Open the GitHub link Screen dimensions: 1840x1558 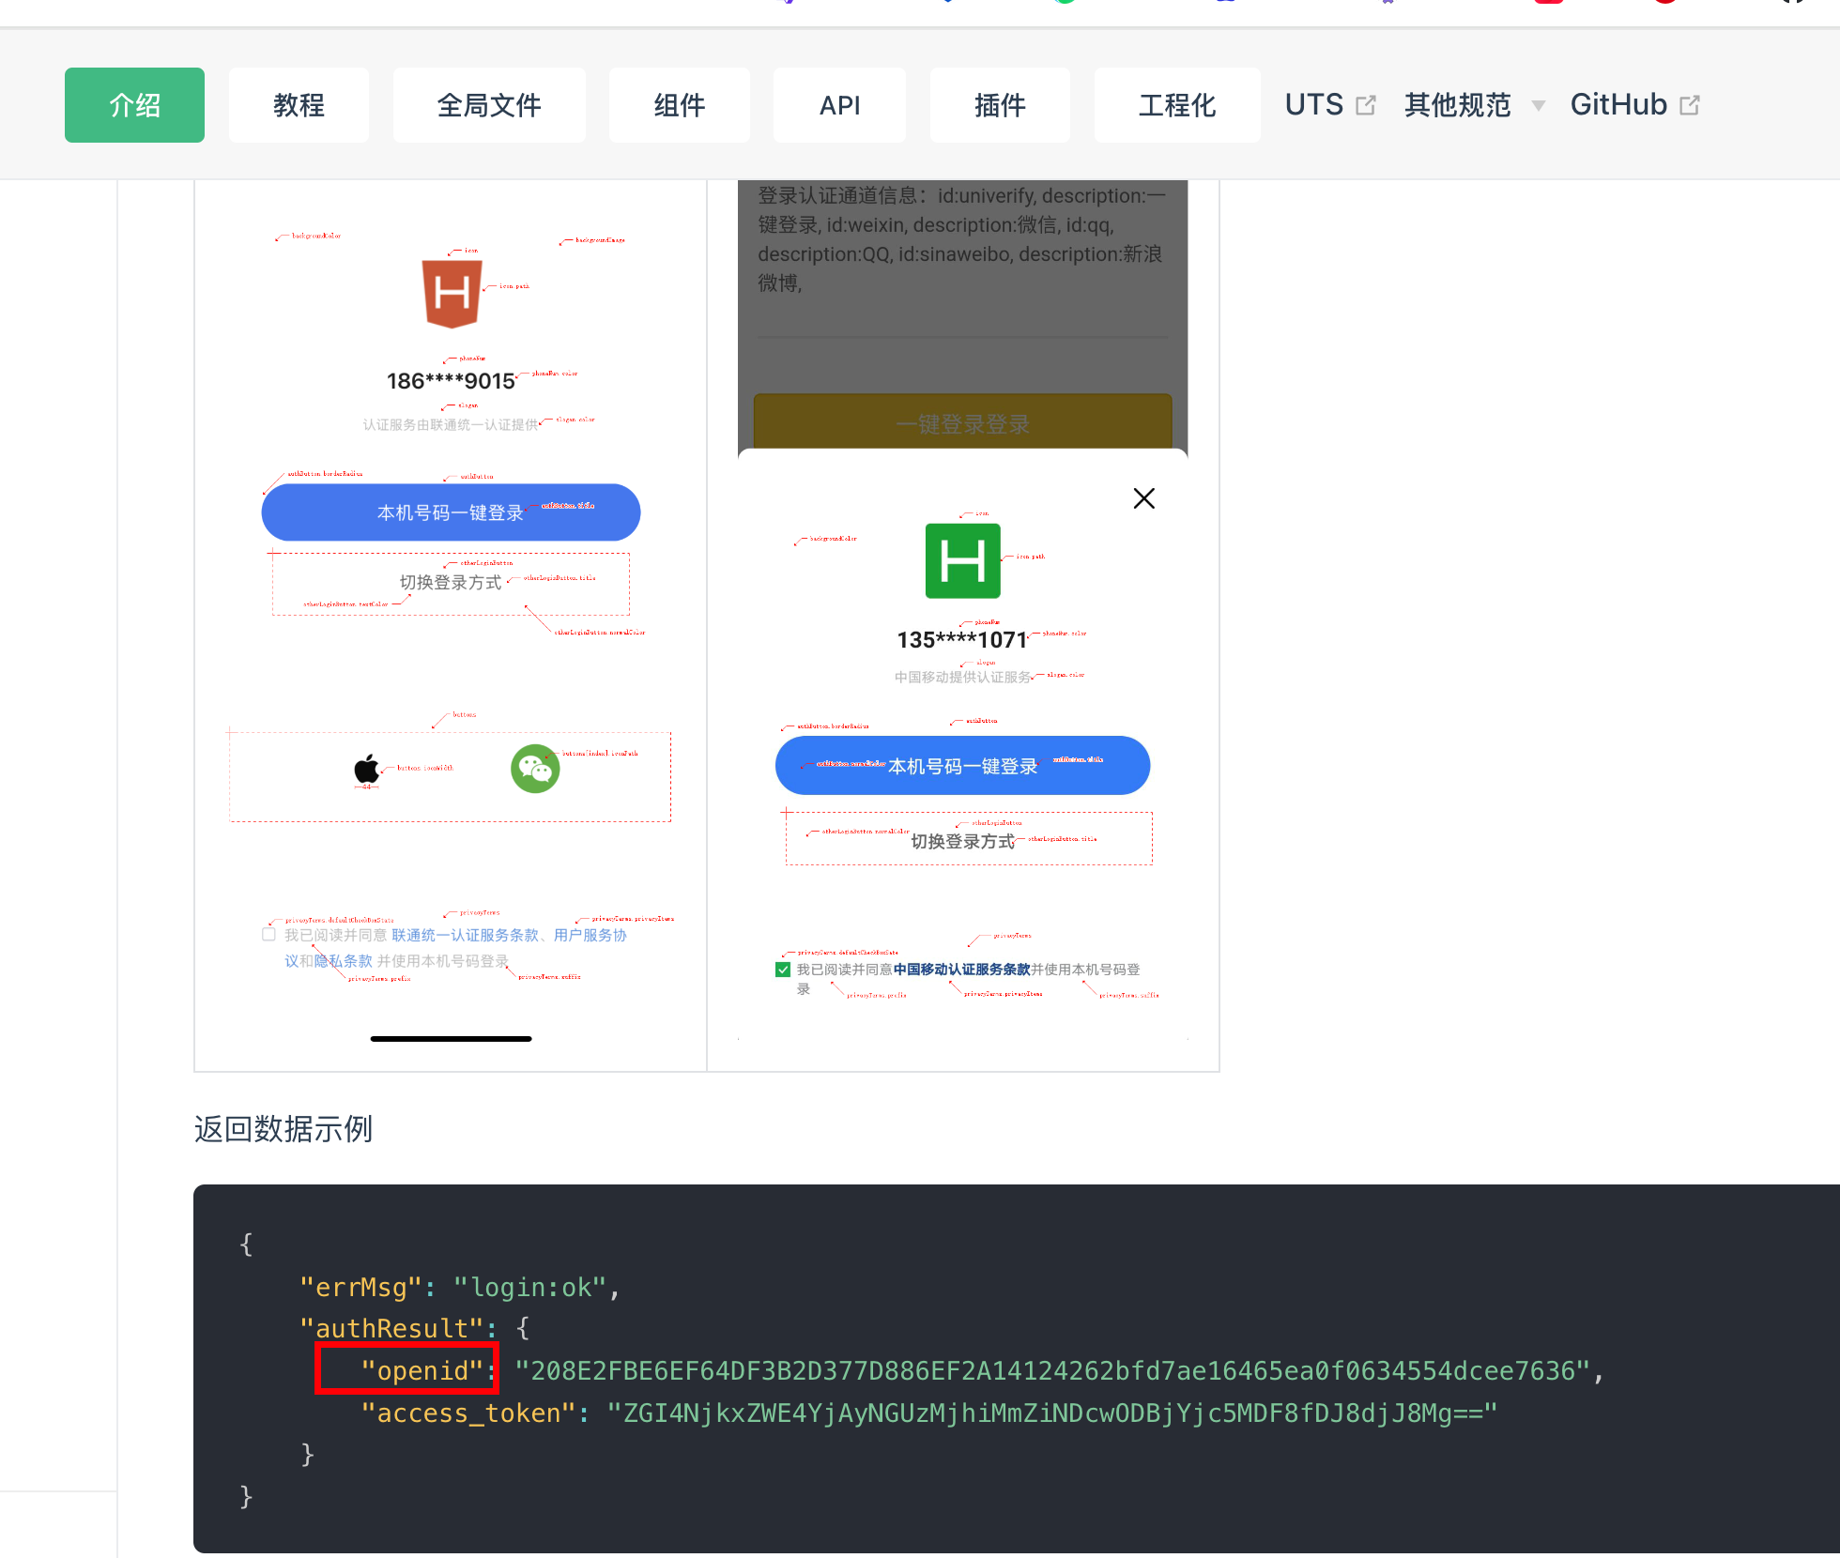click(x=1634, y=105)
